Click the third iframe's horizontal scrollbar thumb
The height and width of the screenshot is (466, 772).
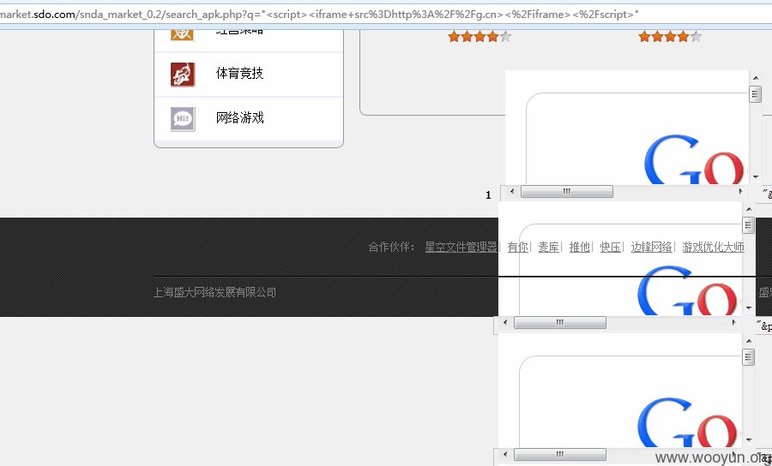(560, 455)
